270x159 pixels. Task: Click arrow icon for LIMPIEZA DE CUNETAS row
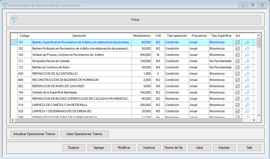click(x=247, y=105)
